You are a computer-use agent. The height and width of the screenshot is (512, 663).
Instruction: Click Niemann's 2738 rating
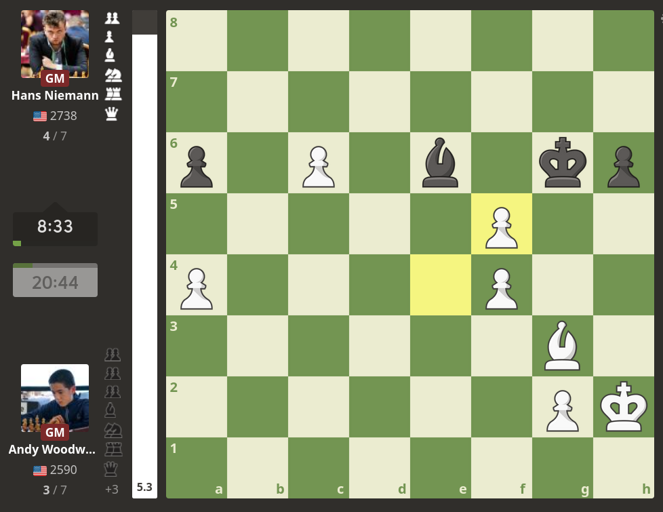tap(64, 116)
